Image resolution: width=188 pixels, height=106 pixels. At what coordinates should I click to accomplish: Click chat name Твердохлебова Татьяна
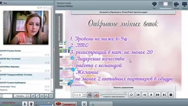(20, 74)
